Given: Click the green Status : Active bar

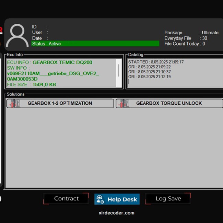Looking at the screenshot, I should click(x=95, y=44).
